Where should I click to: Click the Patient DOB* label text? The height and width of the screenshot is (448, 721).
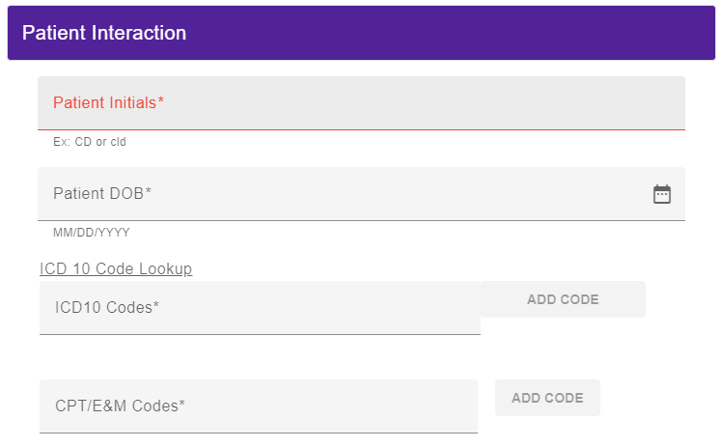pyautogui.click(x=102, y=193)
